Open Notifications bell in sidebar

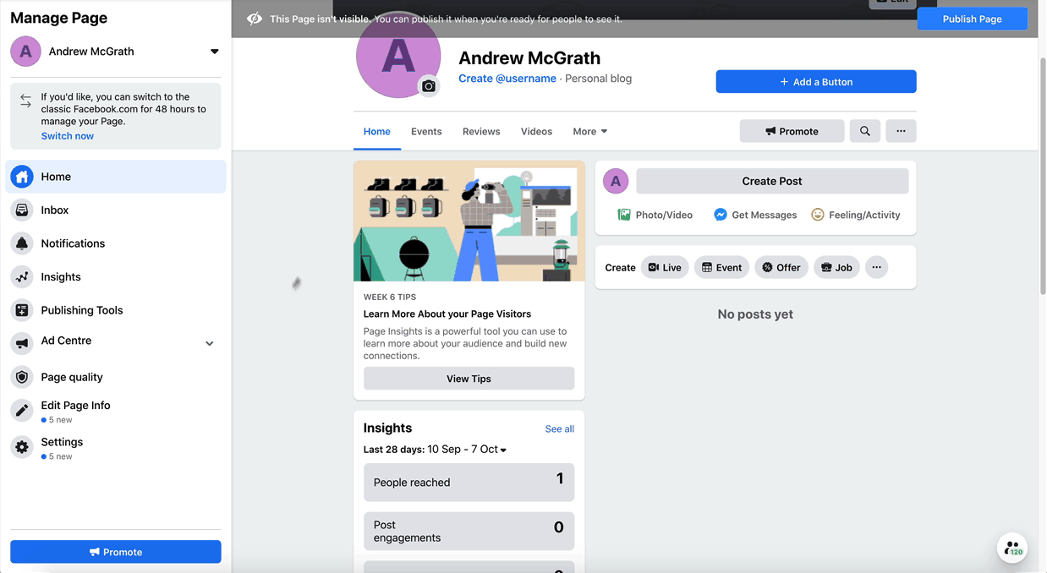tap(22, 243)
